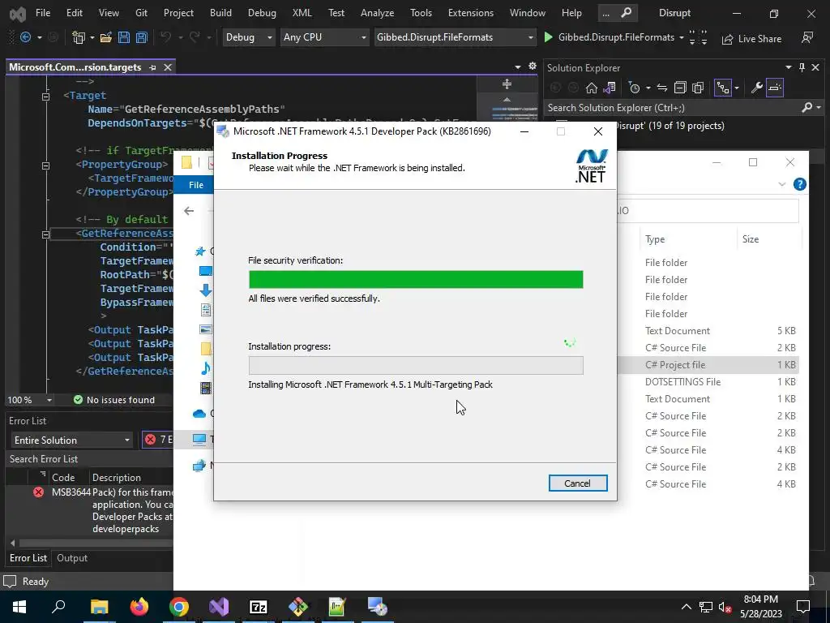Viewport: 830px width, 623px height.
Task: Open 7-Zip from the taskbar
Action: (x=259, y=607)
